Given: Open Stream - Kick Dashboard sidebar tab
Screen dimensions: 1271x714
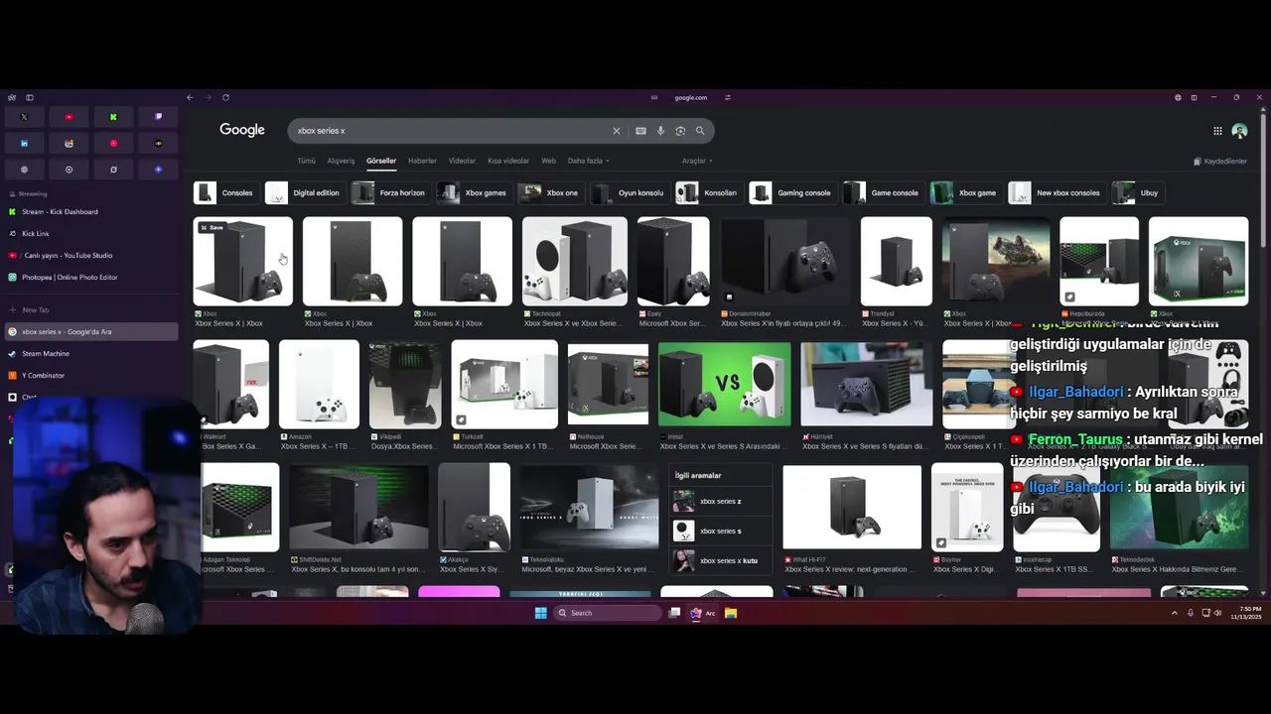Looking at the screenshot, I should [91, 211].
